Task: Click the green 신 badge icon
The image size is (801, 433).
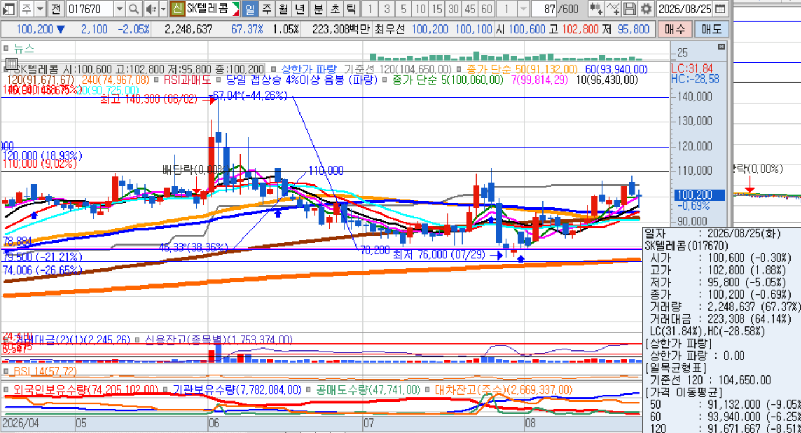Action: (x=177, y=9)
